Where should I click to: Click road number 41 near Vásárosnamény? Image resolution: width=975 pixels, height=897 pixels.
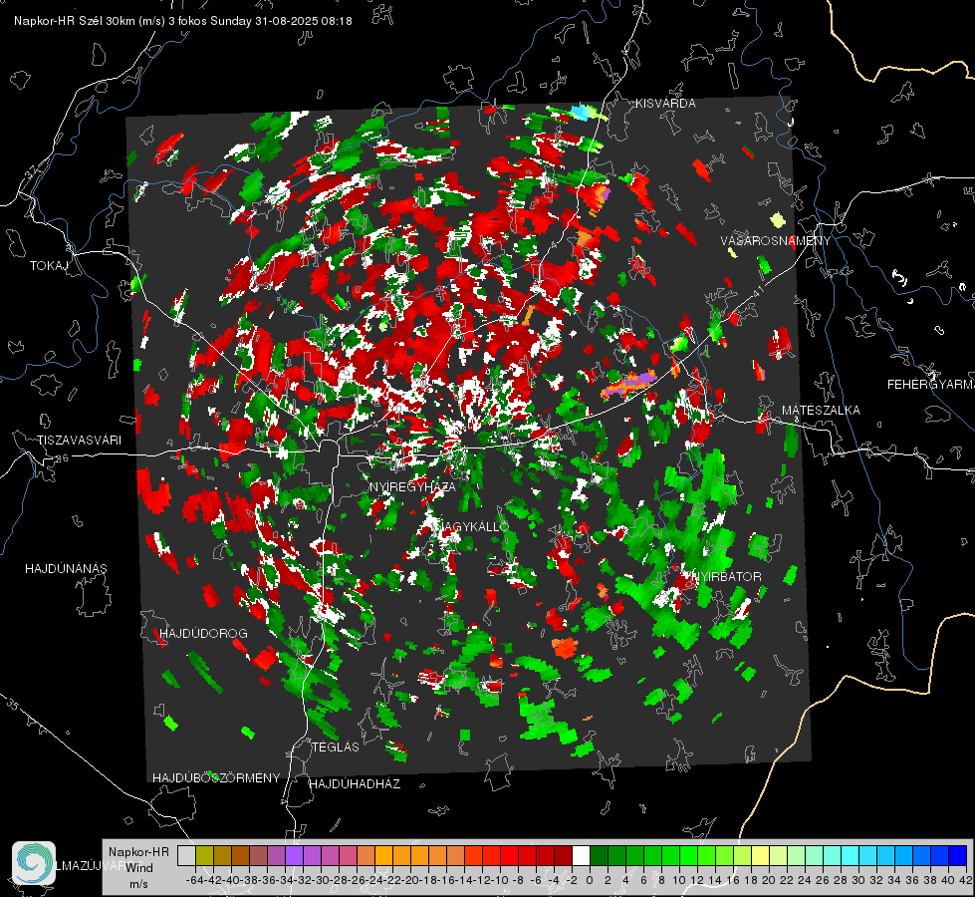(x=758, y=291)
